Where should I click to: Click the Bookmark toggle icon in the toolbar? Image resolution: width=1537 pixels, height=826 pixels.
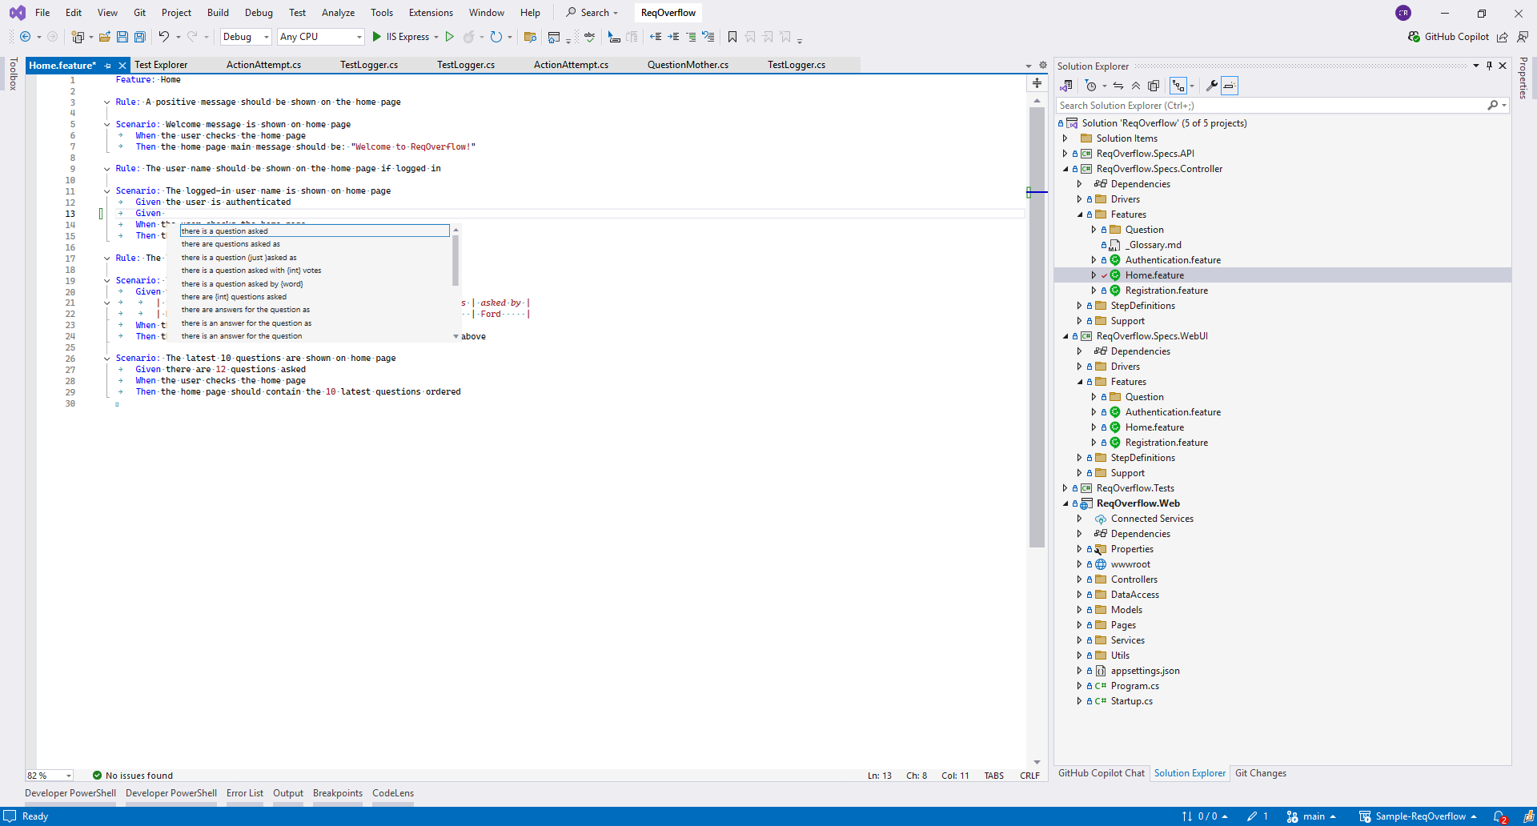click(x=732, y=37)
